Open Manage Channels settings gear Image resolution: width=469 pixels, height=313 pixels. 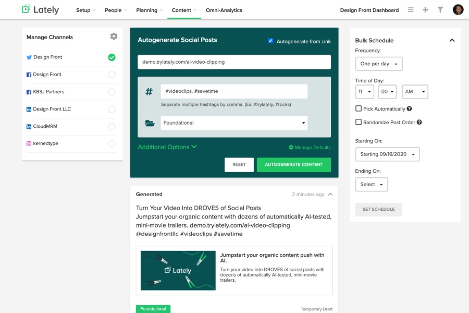[x=114, y=37]
